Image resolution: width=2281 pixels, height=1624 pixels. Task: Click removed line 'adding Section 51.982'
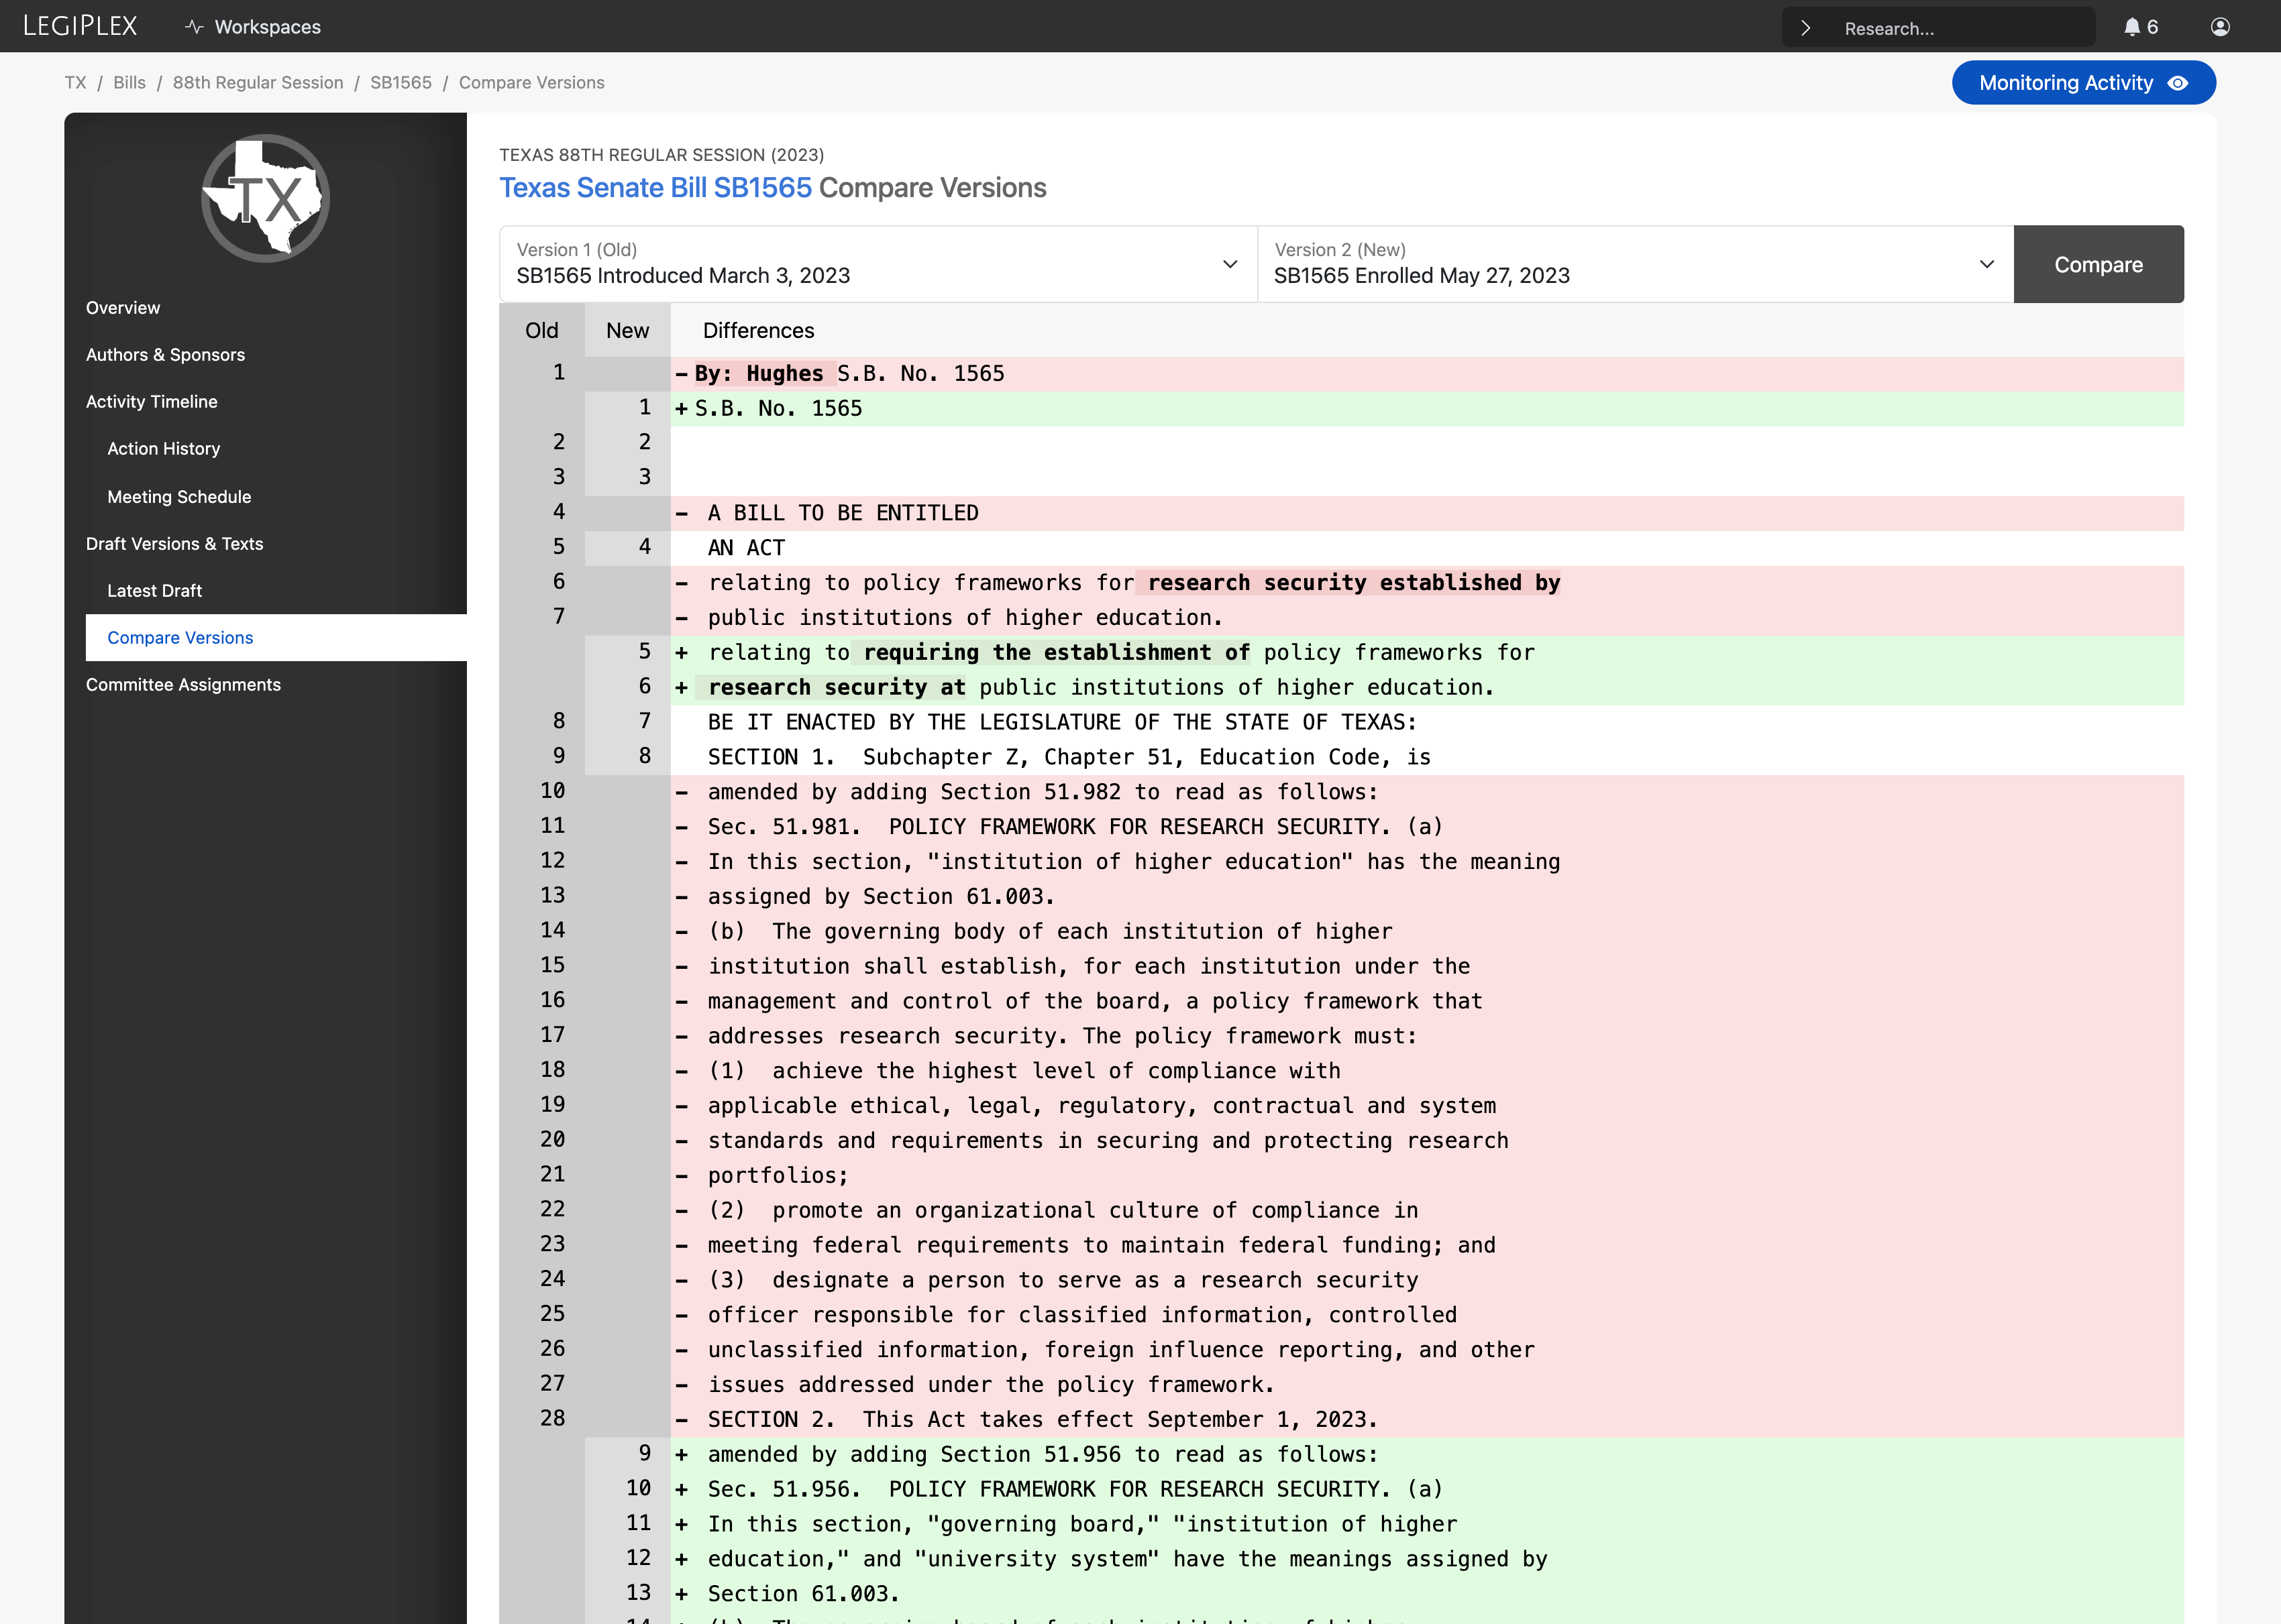tap(1426, 792)
